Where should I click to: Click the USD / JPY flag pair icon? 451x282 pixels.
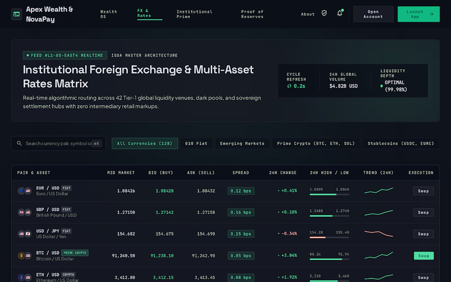coord(25,234)
